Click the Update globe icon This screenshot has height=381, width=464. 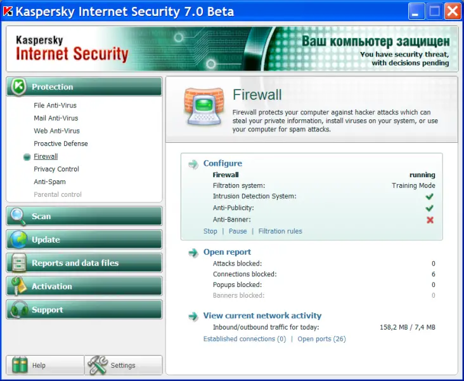[x=18, y=239]
